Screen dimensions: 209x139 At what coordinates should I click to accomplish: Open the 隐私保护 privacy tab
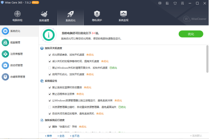click(x=97, y=16)
